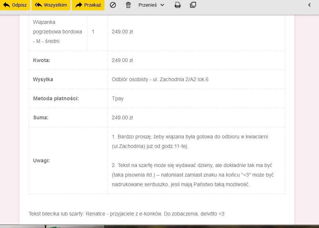319x228 pixels.
Task: Open message in new window icon
Action: point(193,5)
